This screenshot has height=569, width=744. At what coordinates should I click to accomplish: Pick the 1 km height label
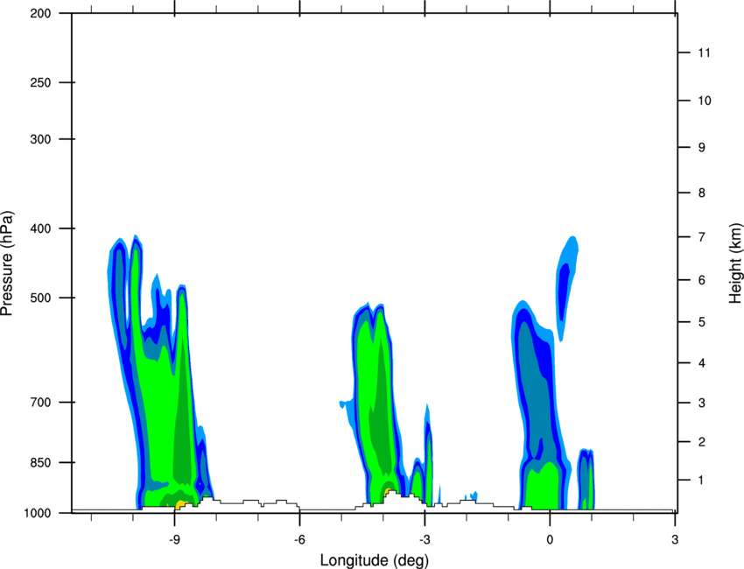coord(701,481)
